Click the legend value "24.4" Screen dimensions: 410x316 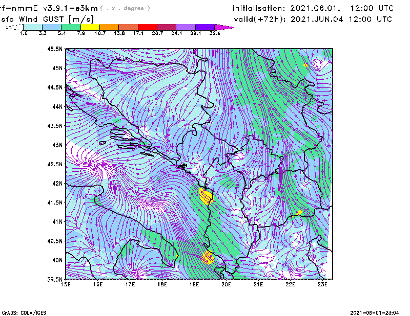(176, 33)
